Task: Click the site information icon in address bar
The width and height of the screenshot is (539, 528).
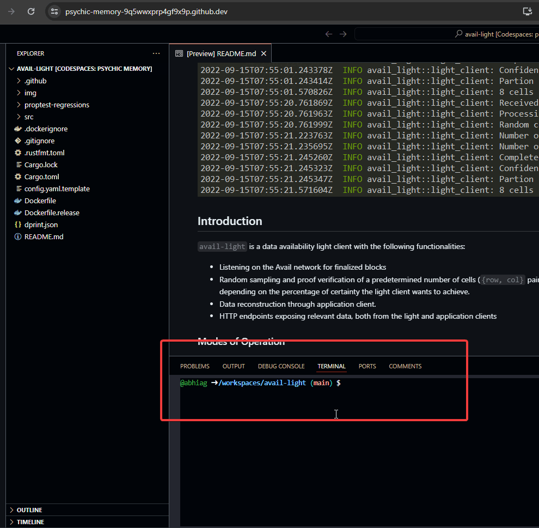Action: (x=53, y=11)
